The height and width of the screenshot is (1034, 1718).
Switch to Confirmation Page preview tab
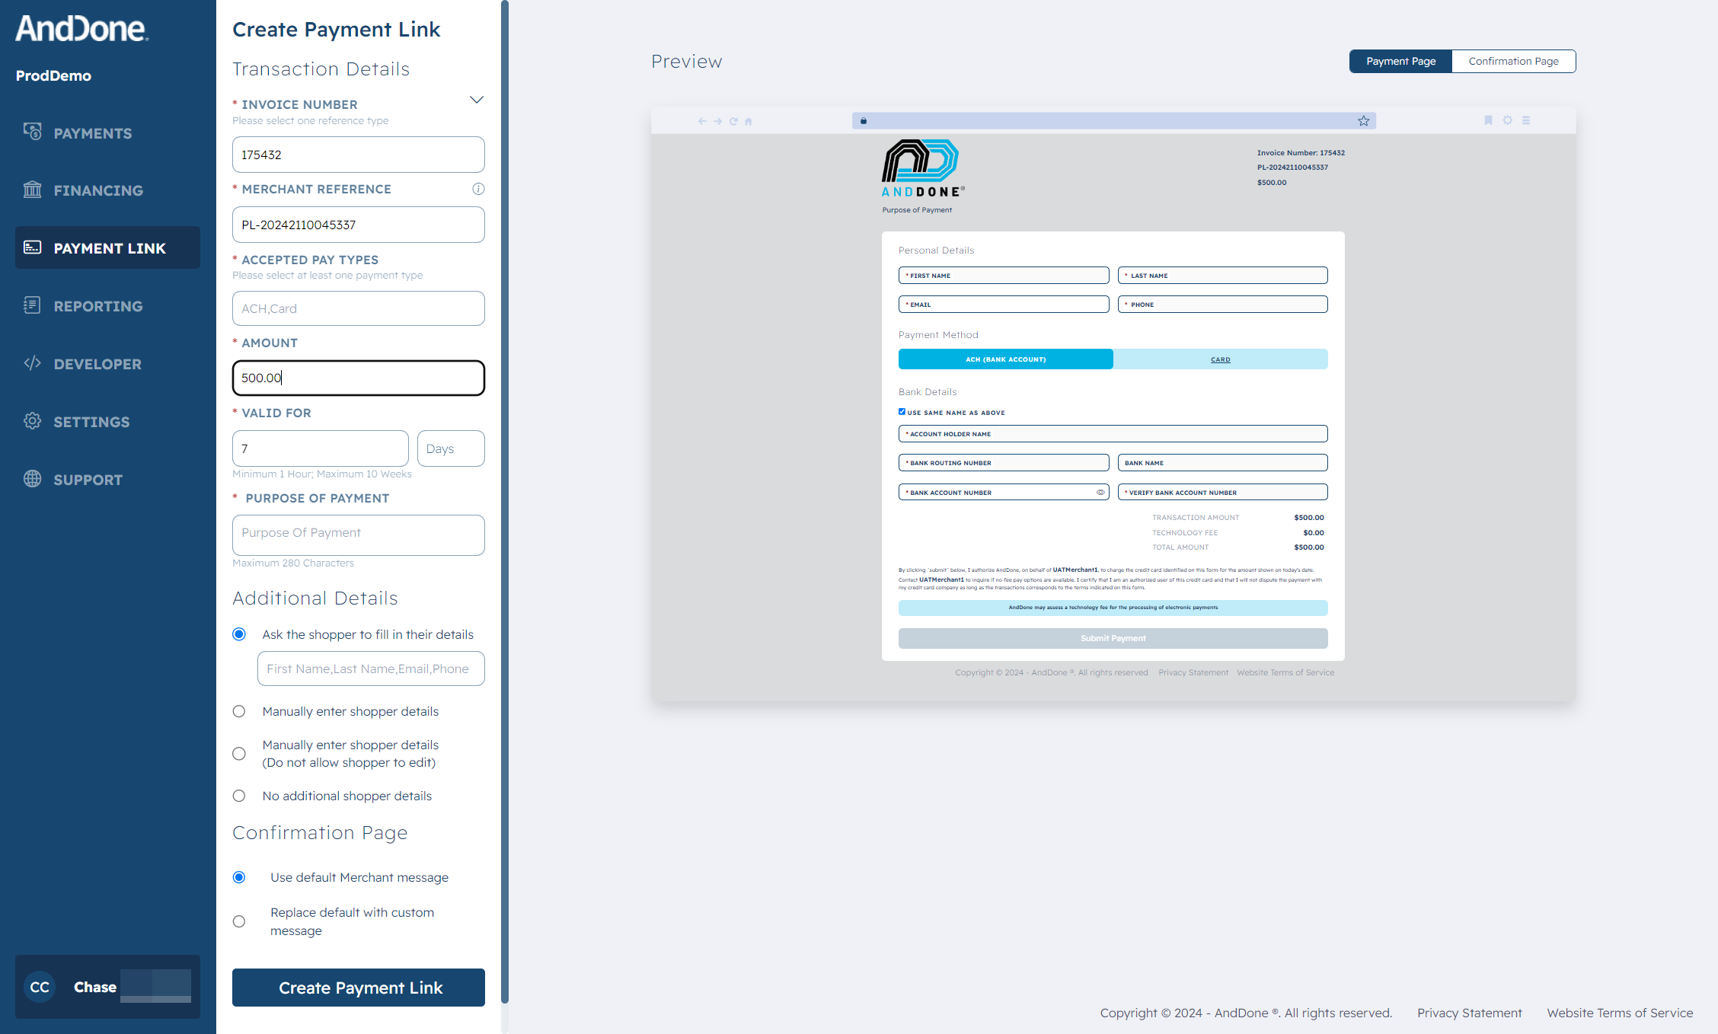click(x=1512, y=60)
